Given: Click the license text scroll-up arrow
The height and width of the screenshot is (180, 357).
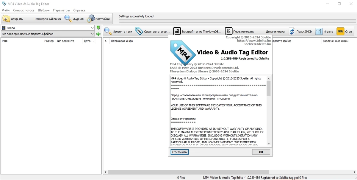Looking at the screenshot, I should [x=269, y=78].
